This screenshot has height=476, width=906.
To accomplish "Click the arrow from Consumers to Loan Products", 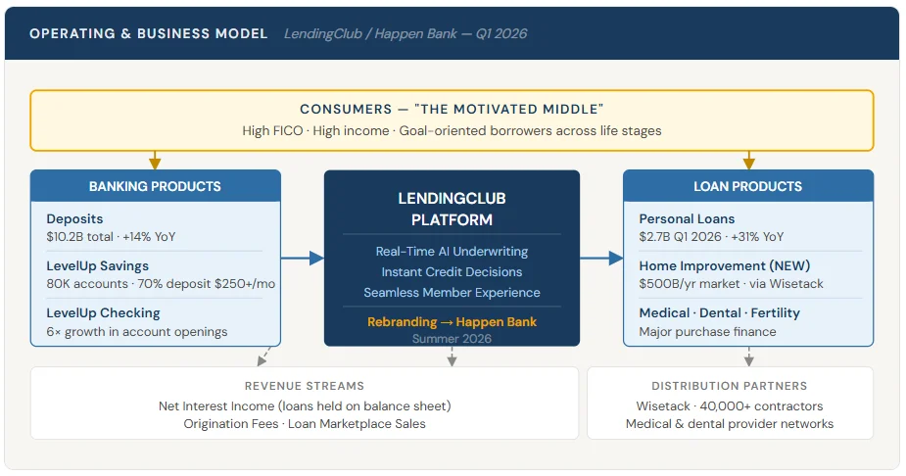I will tap(748, 161).
